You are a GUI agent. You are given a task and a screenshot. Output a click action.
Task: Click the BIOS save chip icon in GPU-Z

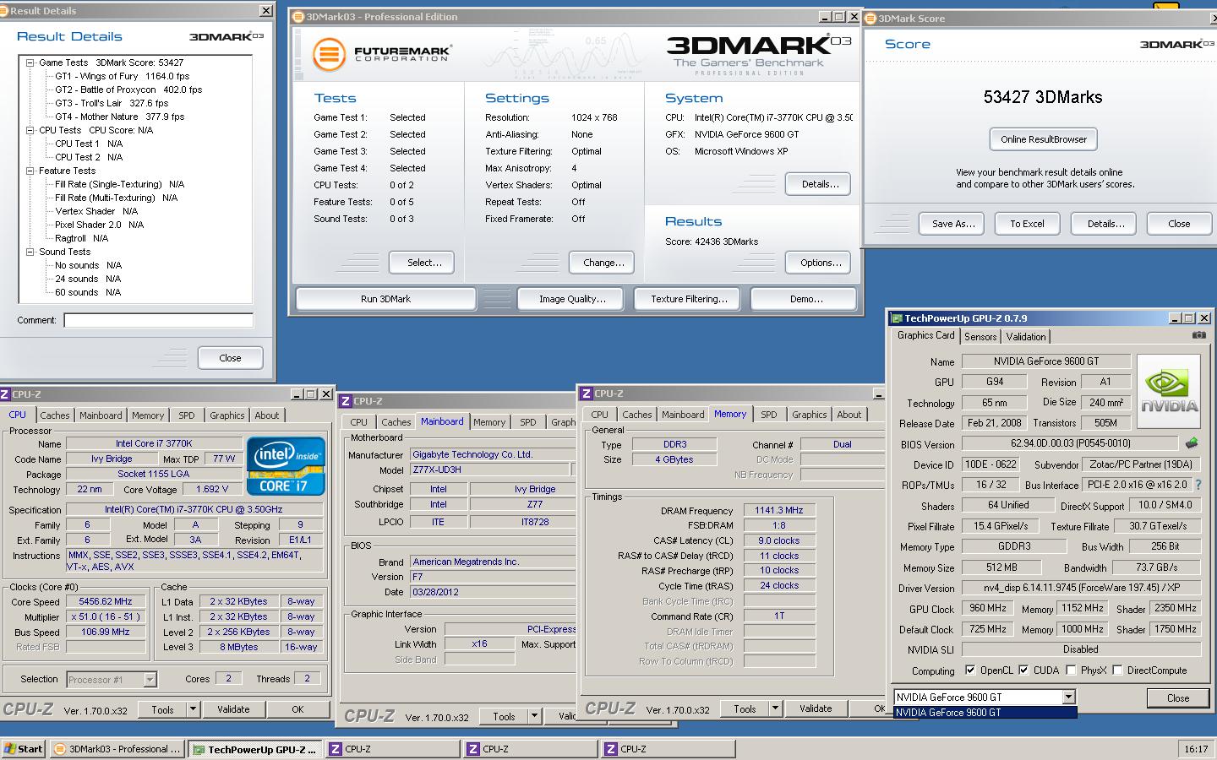1192,442
